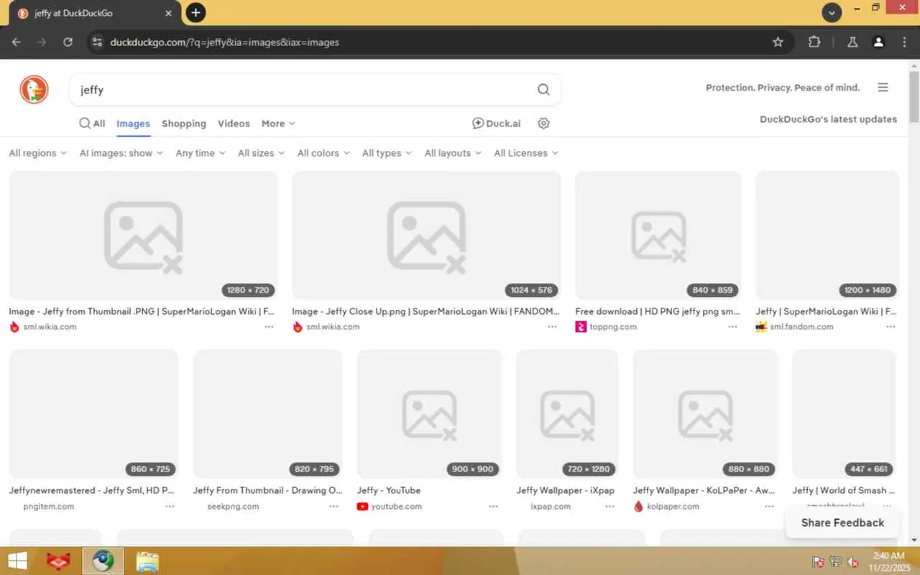Image resolution: width=920 pixels, height=575 pixels.
Task: Click the pngitem.com source label
Action: pyautogui.click(x=49, y=507)
